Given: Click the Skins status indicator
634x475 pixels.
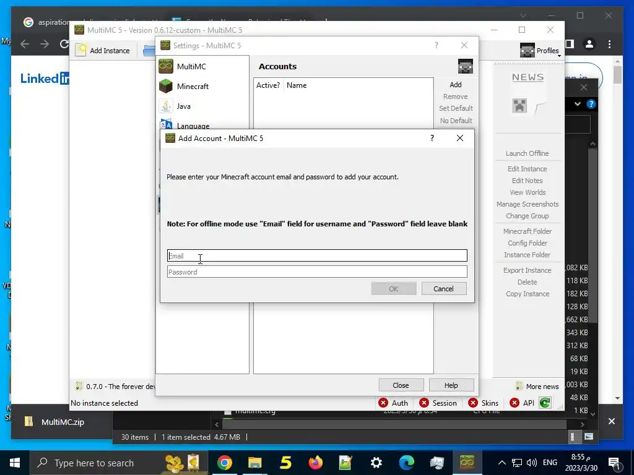Looking at the screenshot, I should click(x=483, y=403).
